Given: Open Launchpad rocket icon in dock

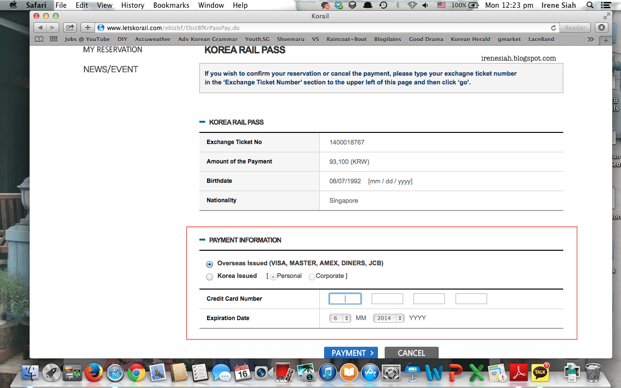Looking at the screenshot, I should click(x=51, y=372).
